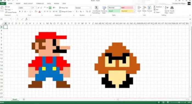
Task: Collapse the ribbon with the up chevron
Action: pyautogui.click(x=190, y=15)
